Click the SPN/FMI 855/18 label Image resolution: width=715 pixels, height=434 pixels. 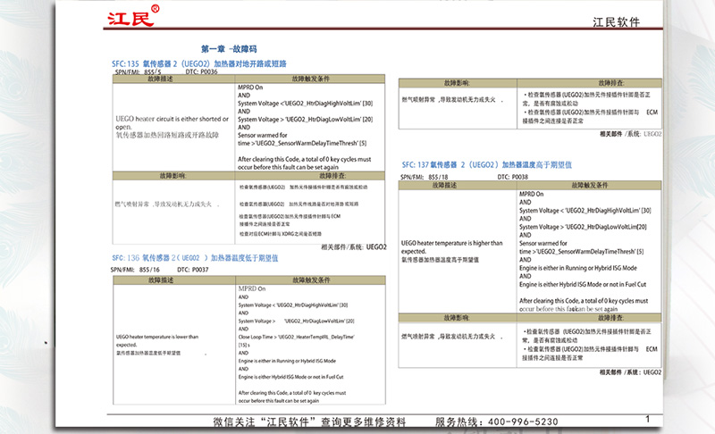click(425, 176)
